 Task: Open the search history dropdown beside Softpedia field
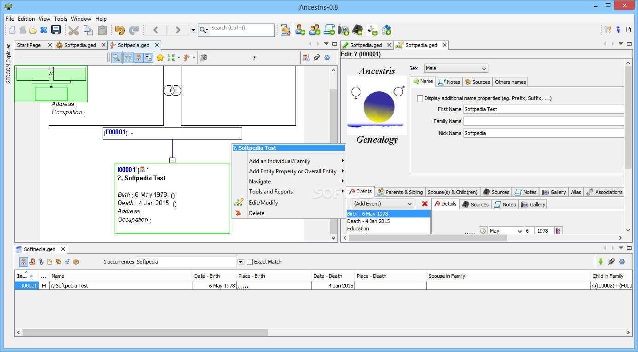click(241, 262)
